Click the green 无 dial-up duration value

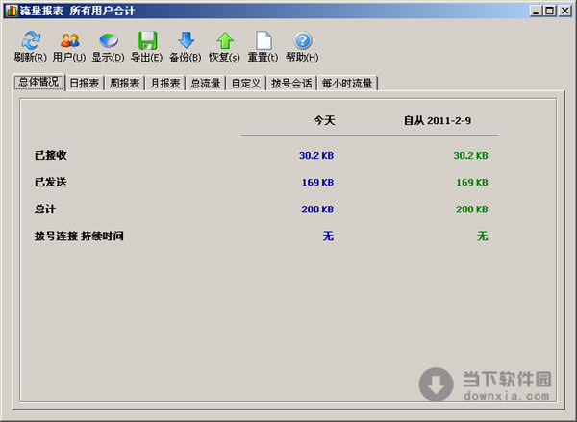483,236
